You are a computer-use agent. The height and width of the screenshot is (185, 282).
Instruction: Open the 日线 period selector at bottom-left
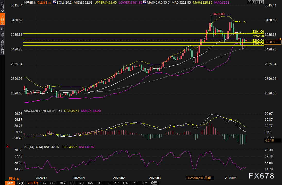tap(14, 178)
